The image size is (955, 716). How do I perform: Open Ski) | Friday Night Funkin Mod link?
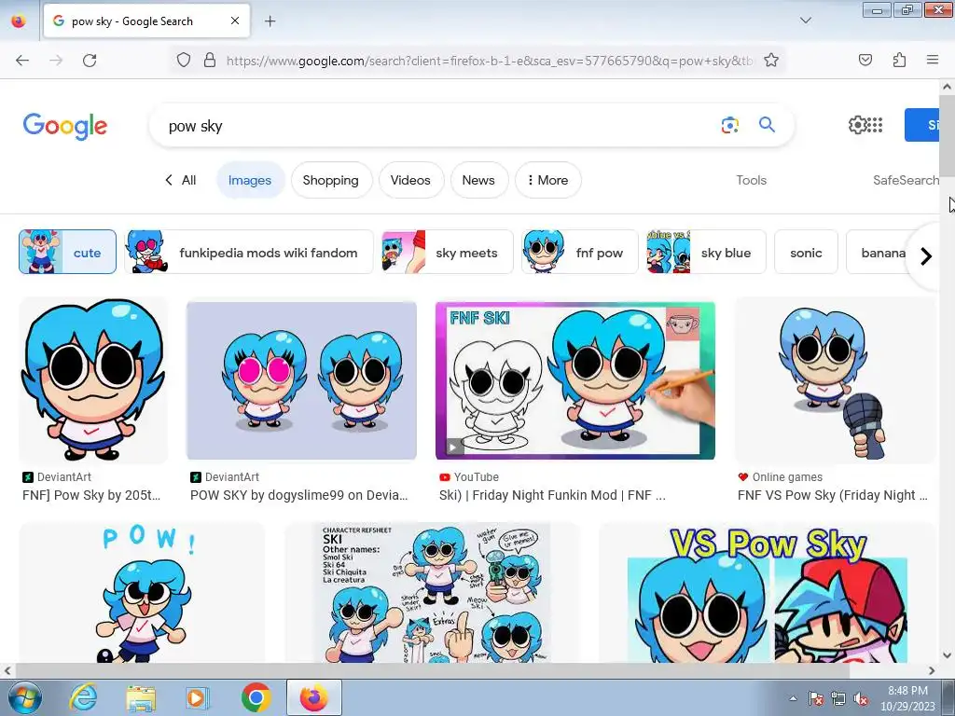pyautogui.click(x=552, y=495)
